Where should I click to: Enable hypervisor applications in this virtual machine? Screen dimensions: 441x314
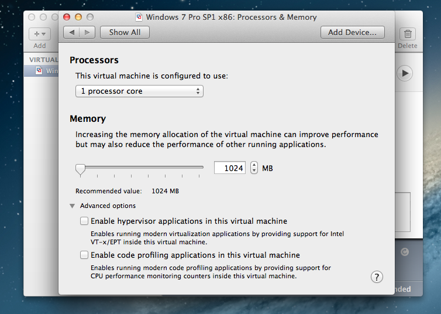(x=84, y=221)
